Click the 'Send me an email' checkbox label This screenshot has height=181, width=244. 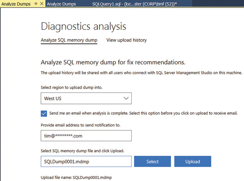pos(143,113)
